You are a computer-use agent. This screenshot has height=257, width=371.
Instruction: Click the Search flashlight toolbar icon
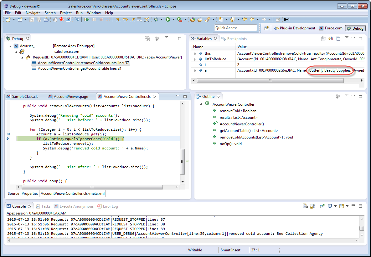click(208, 20)
